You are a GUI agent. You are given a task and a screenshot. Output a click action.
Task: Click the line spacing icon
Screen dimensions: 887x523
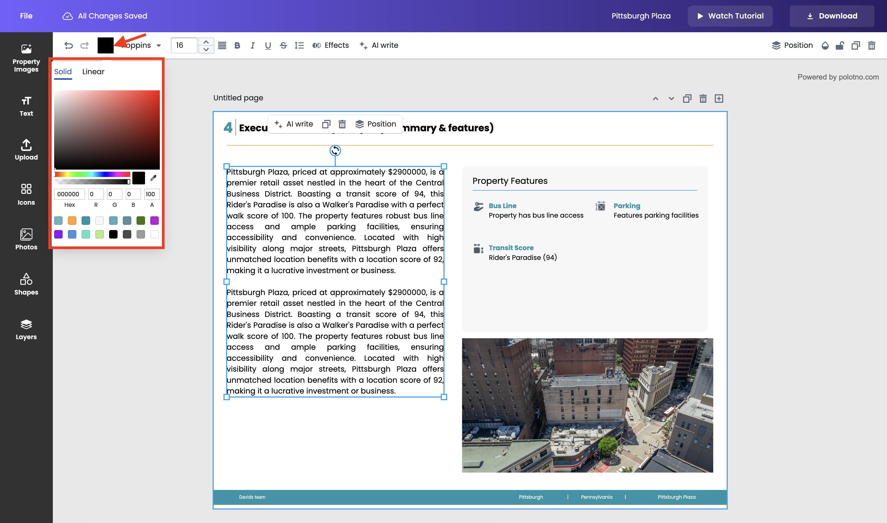tap(299, 45)
